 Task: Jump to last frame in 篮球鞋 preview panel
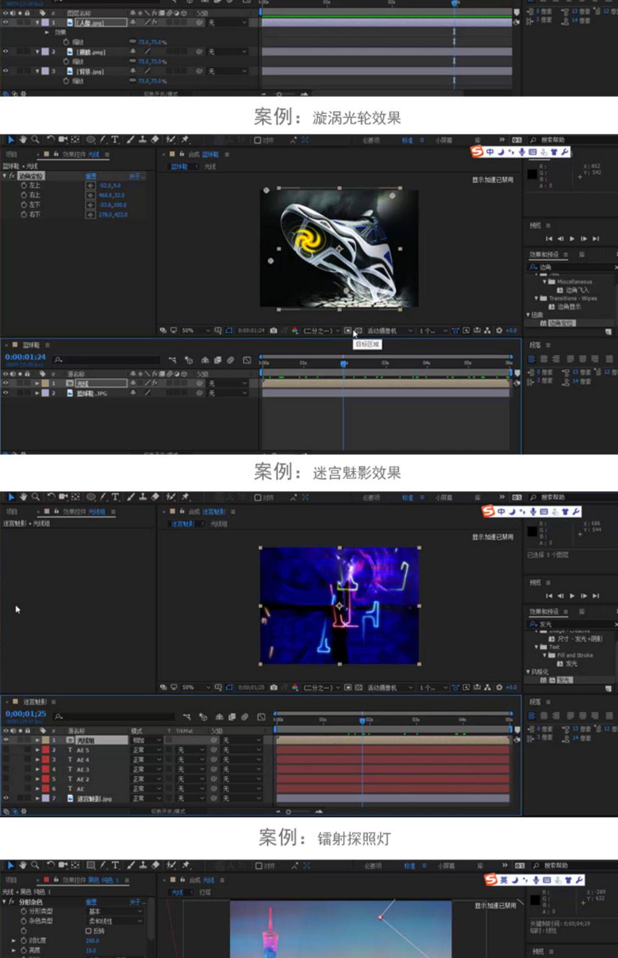tap(596, 238)
